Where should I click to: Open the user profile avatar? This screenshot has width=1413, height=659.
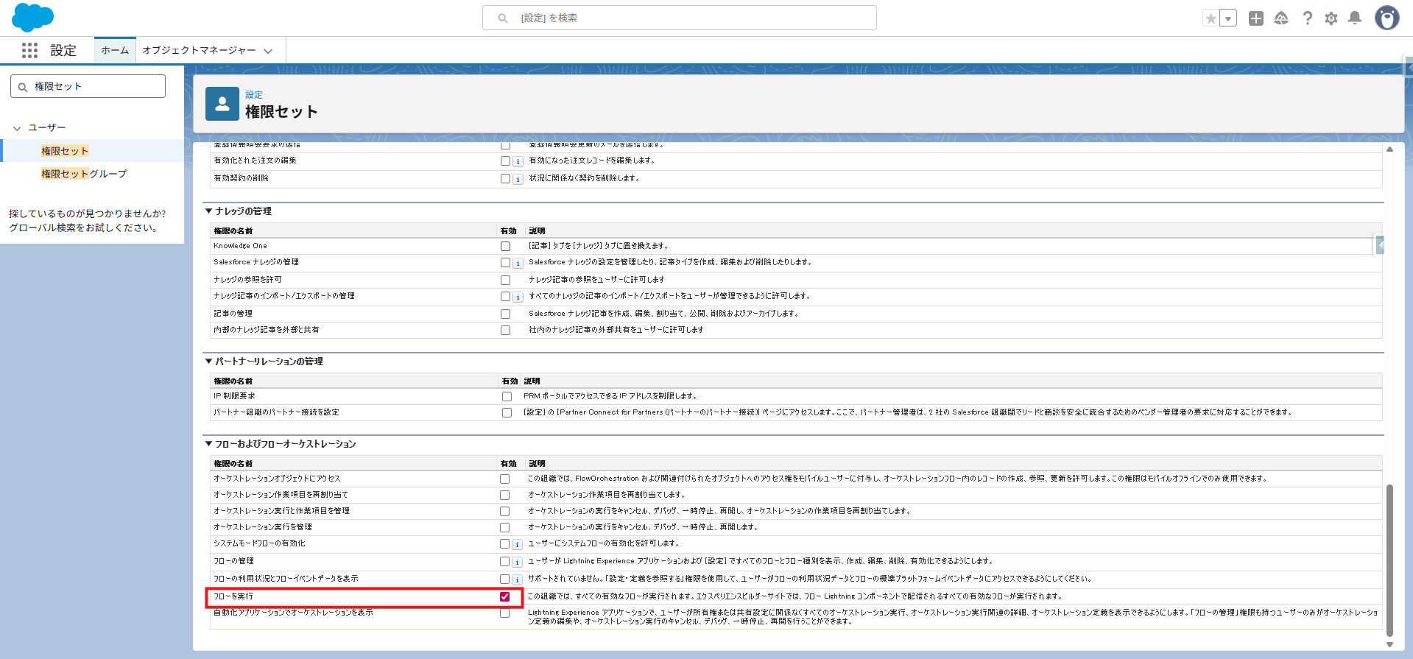pyautogui.click(x=1386, y=18)
